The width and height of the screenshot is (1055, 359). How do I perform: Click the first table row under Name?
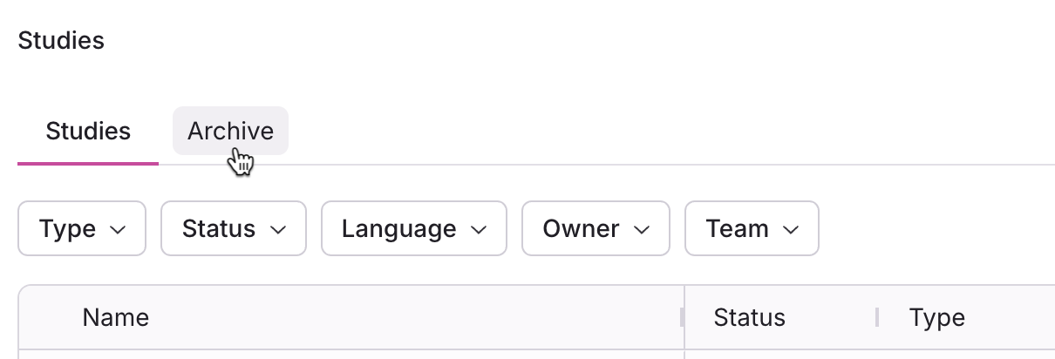349,354
